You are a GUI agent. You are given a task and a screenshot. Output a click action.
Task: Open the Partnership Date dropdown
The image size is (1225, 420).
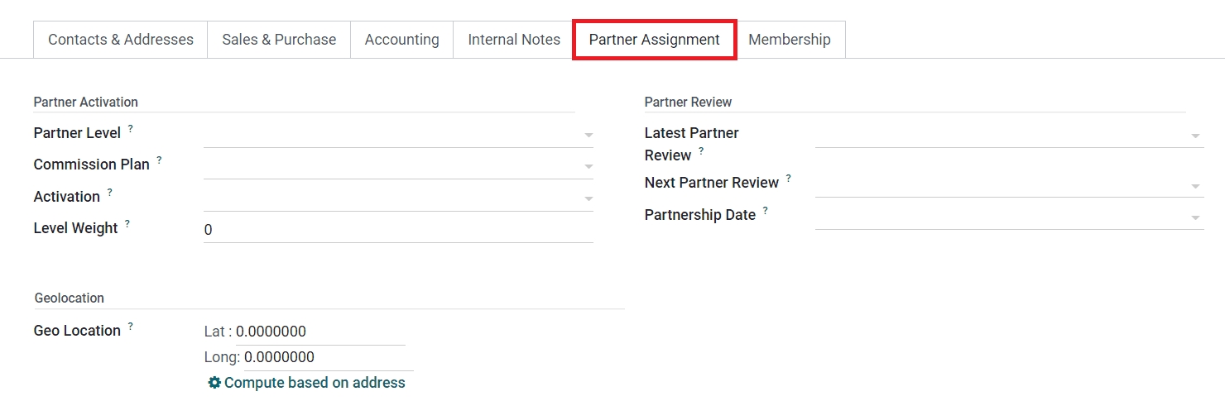(x=1195, y=217)
